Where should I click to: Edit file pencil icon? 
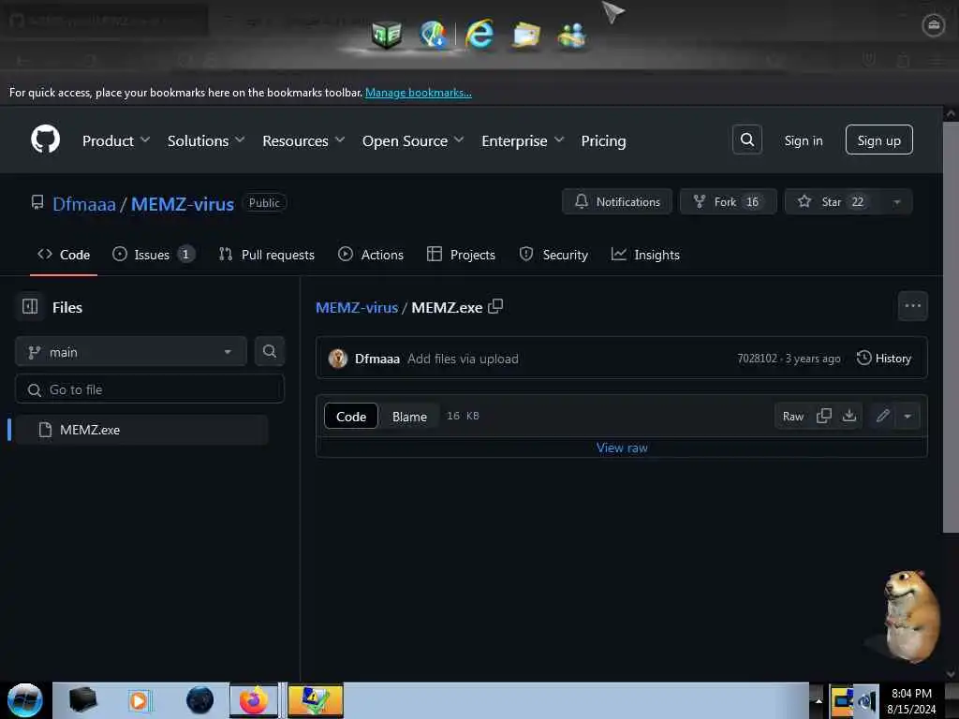882,416
